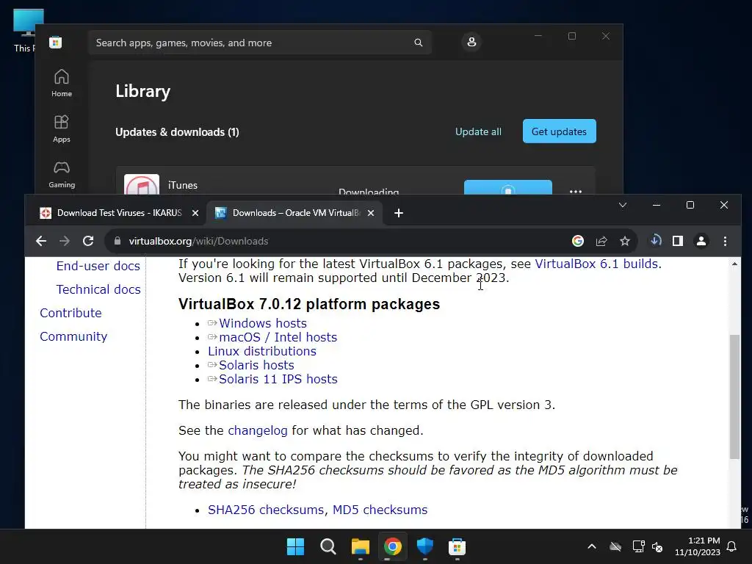Click the Google icon in address bar
The width and height of the screenshot is (752, 564).
(578, 241)
